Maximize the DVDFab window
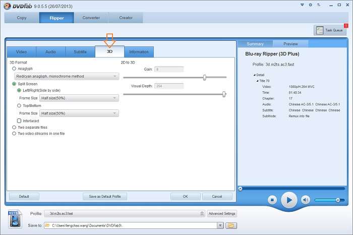The width and height of the screenshot is (353, 235). tap(339, 5)
